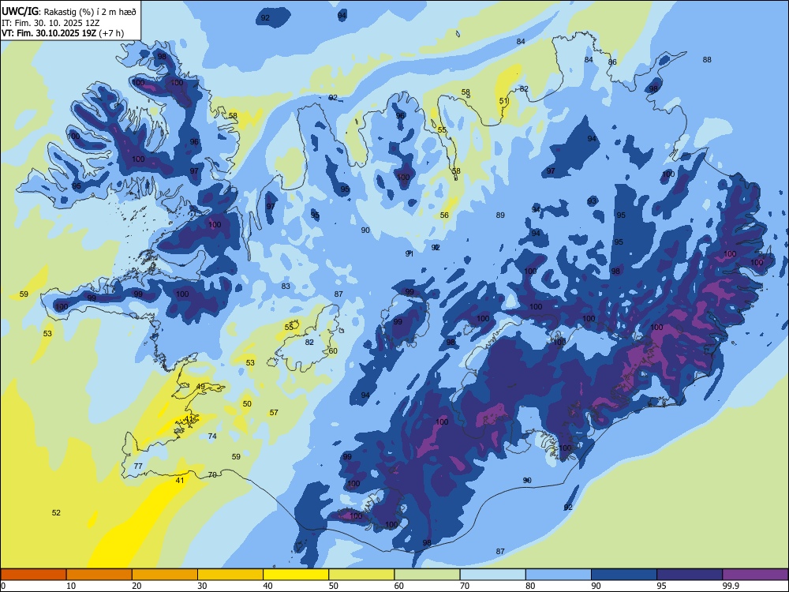This screenshot has width=789, height=592.
Task: Click map value '93' in the northeast interior
Action: click(592, 200)
